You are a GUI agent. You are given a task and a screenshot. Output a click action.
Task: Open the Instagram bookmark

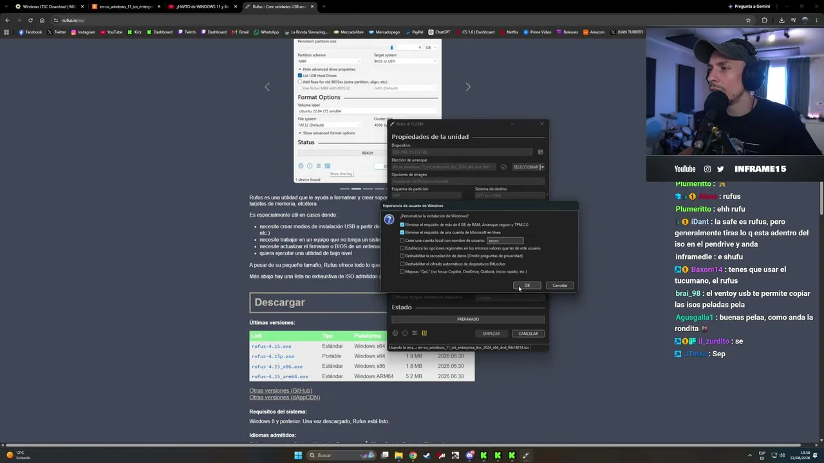(x=83, y=32)
